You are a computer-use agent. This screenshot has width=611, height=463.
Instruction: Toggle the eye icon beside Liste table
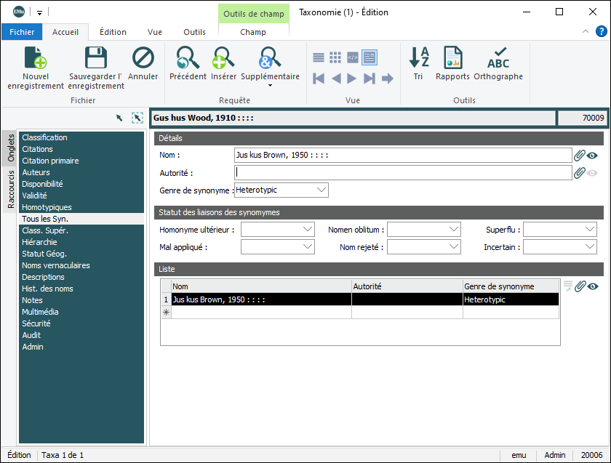click(x=593, y=286)
